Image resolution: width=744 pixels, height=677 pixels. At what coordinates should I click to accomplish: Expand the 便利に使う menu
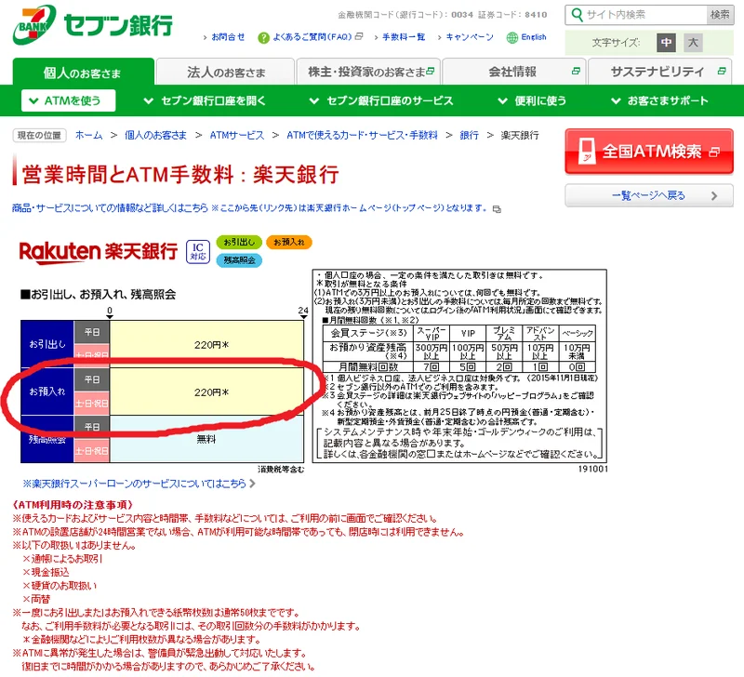(x=532, y=100)
